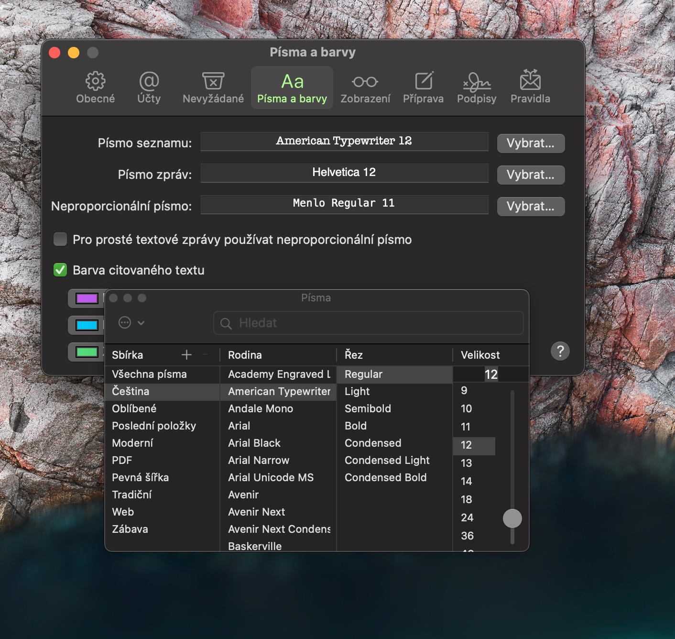The image size is (675, 639).
Task: Add a new font collection with plus
Action: [186, 354]
